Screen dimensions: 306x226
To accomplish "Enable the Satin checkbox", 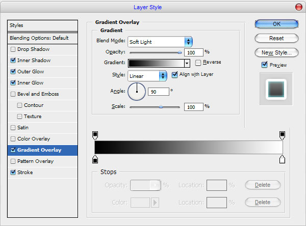I will pyautogui.click(x=13, y=128).
